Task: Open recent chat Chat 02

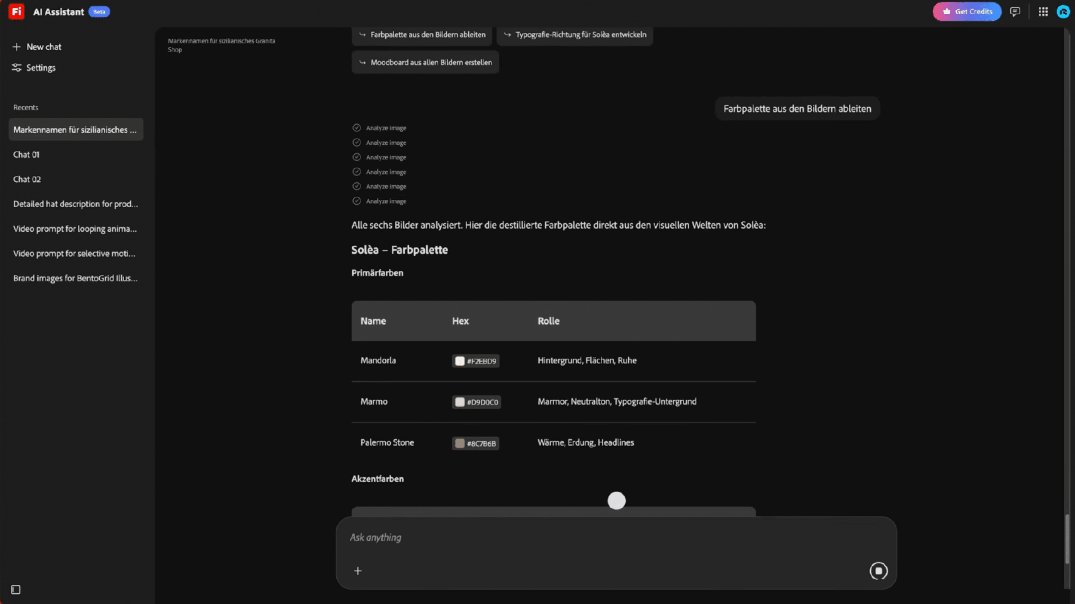Action: coord(27,179)
